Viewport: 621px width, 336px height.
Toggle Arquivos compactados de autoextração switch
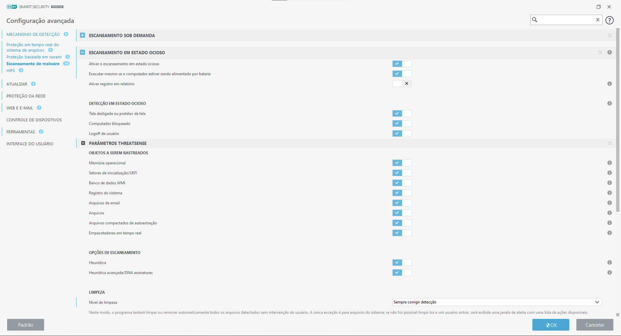pyautogui.click(x=402, y=223)
